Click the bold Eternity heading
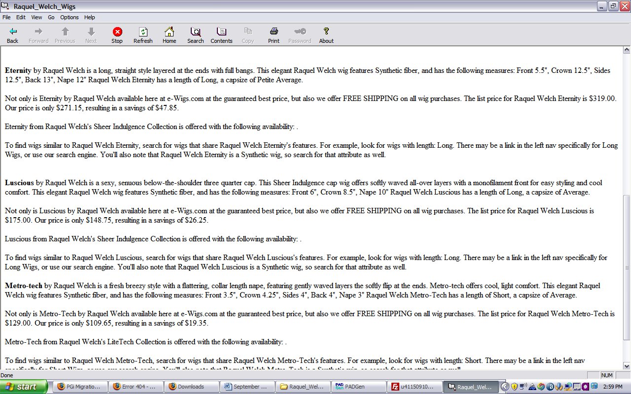This screenshot has width=631, height=394. 18,70
